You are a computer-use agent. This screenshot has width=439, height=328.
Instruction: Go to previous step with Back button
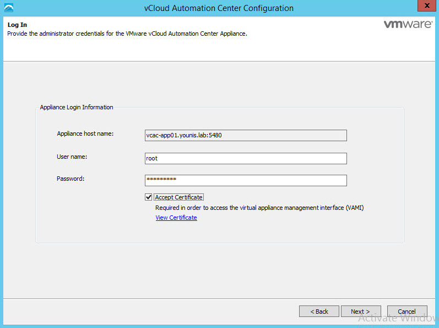pos(319,312)
